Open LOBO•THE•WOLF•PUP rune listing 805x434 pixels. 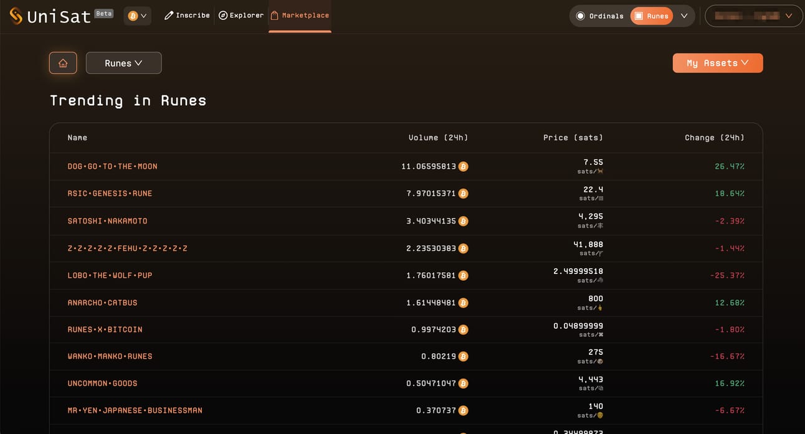(x=110, y=275)
